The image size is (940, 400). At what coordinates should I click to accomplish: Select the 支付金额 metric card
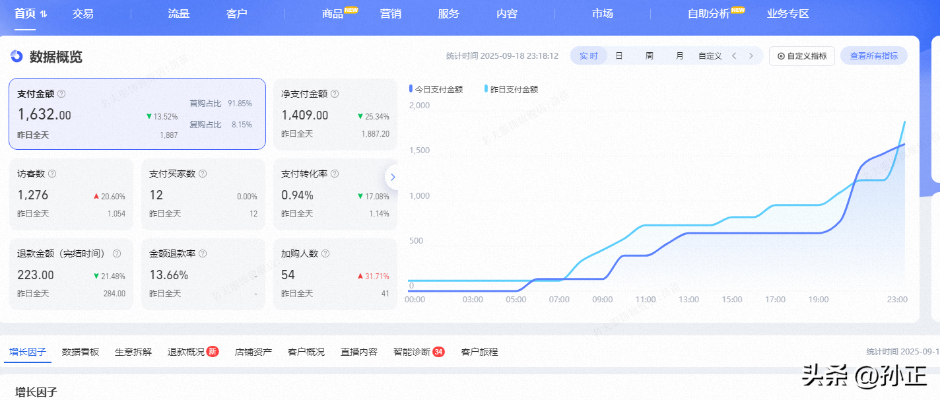coord(137,114)
